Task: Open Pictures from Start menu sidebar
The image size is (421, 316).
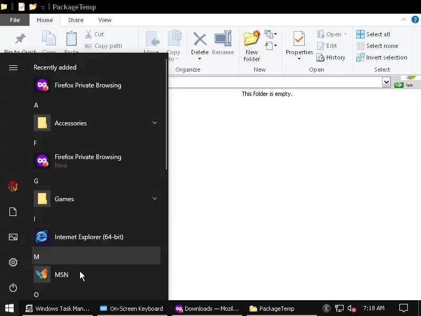Action: [13, 236]
